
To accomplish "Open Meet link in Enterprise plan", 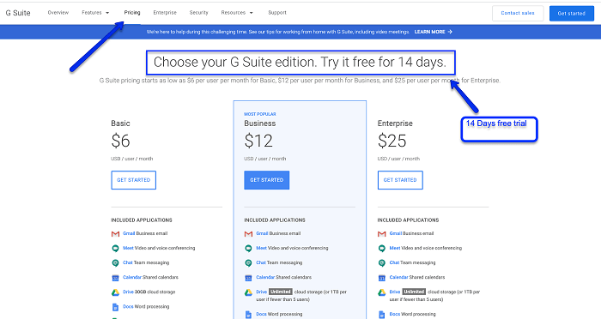I will click(395, 248).
